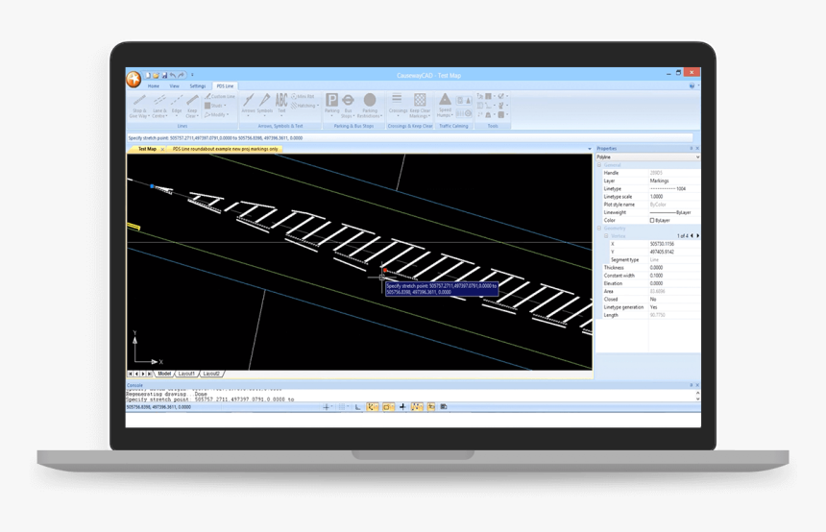The height and width of the screenshot is (532, 826).
Task: Toggle the ortho mode status bar button
Action: click(x=358, y=407)
